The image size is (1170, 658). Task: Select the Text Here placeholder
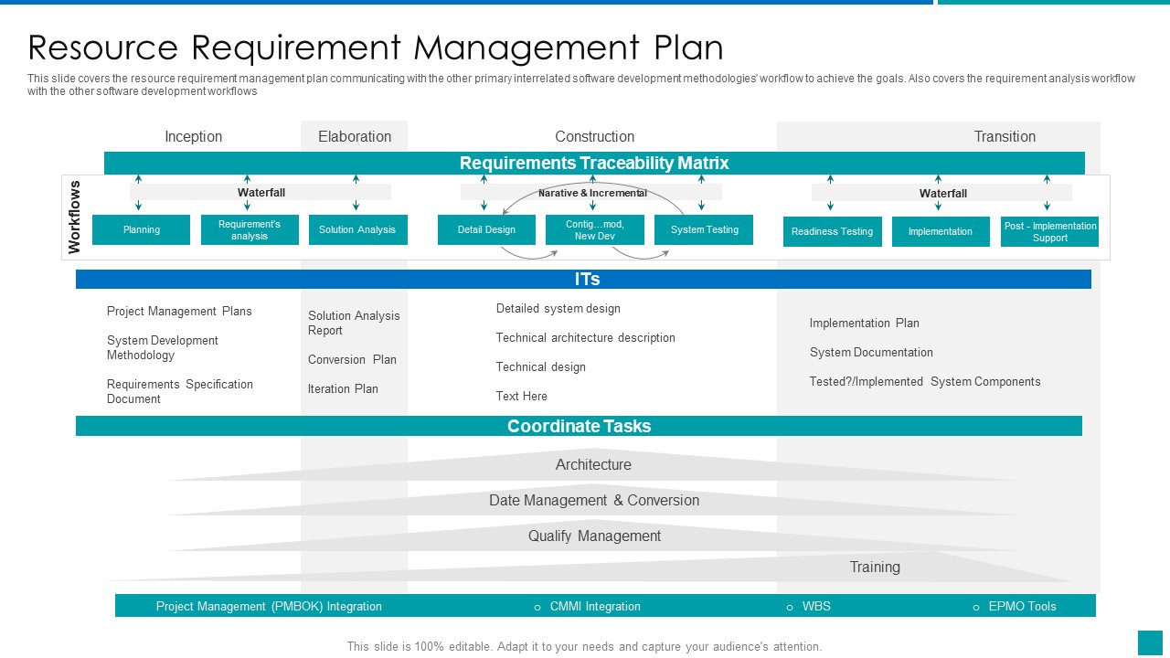point(522,396)
